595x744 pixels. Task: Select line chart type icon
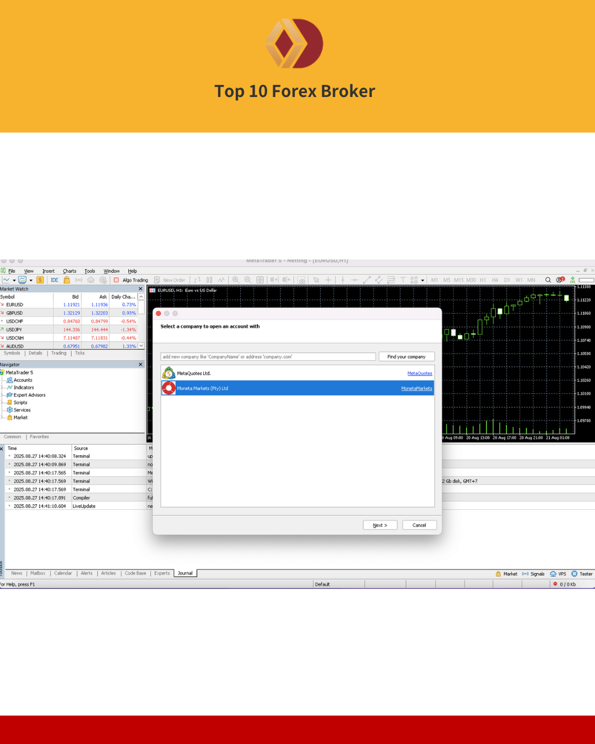click(x=221, y=280)
